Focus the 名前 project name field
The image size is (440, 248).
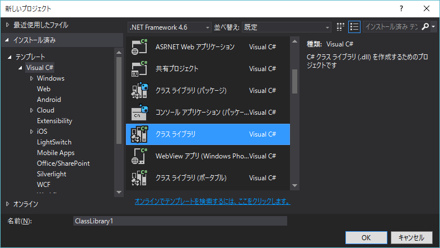(180, 221)
